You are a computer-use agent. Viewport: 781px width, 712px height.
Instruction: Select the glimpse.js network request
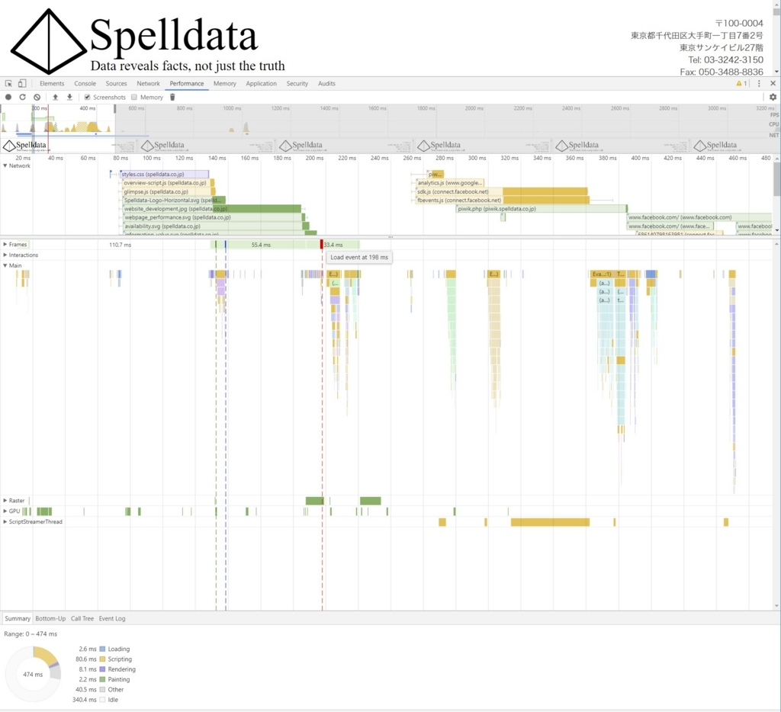169,191
